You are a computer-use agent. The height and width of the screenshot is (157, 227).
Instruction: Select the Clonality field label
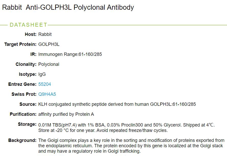26,64
